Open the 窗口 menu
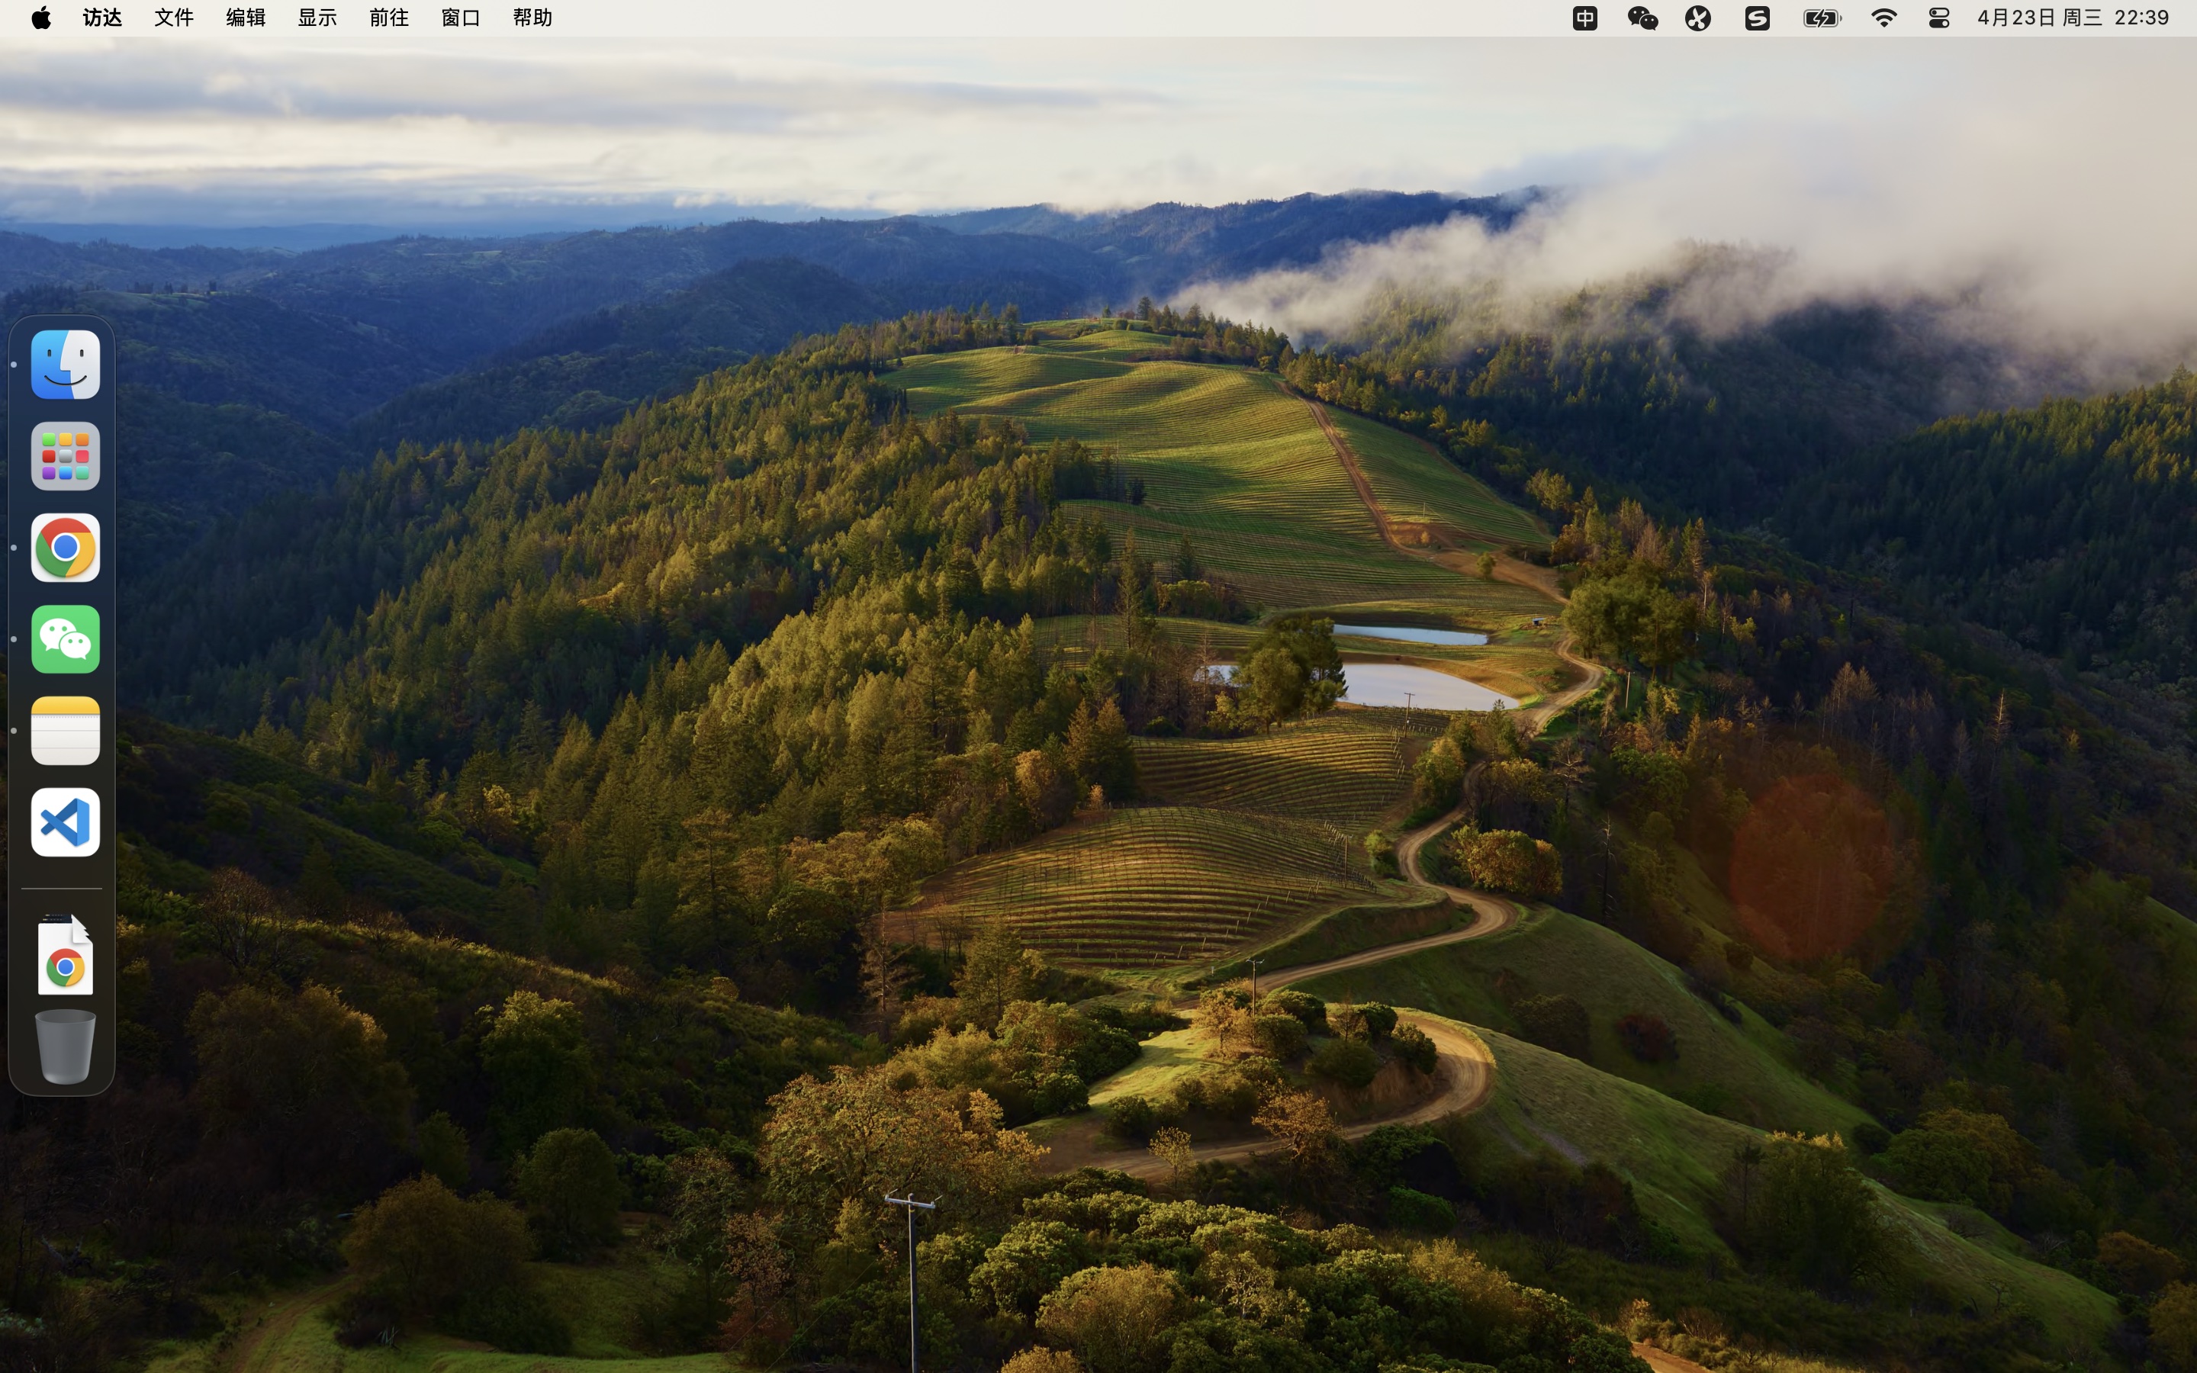 tap(462, 18)
